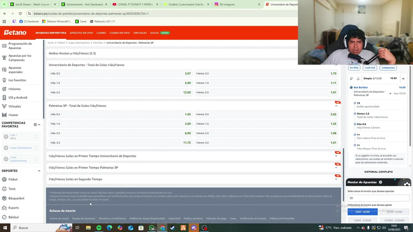Open File Explorer from the taskbar
This screenshot has width=413, height=232.
pyautogui.click(x=88, y=228)
